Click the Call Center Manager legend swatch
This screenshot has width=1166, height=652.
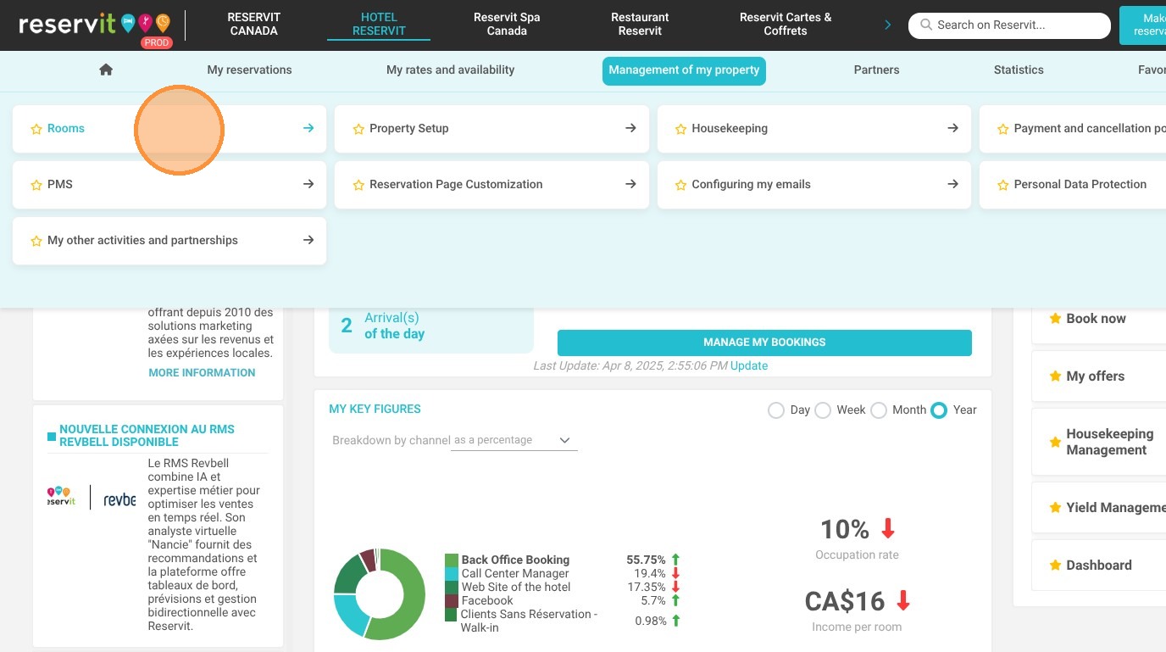(x=452, y=574)
